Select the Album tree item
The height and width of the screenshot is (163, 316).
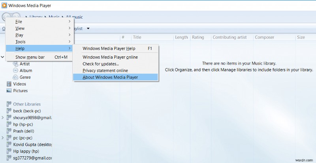[x=26, y=70]
